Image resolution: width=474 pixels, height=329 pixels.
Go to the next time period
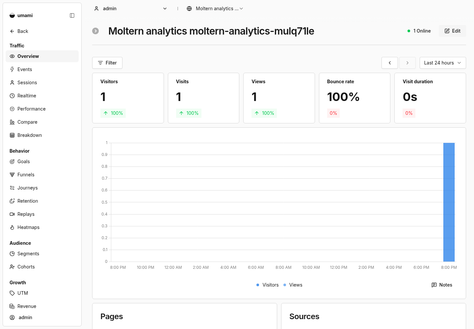(408, 63)
